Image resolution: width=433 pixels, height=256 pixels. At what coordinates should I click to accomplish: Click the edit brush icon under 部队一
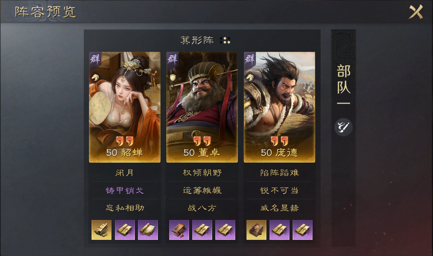(x=343, y=127)
